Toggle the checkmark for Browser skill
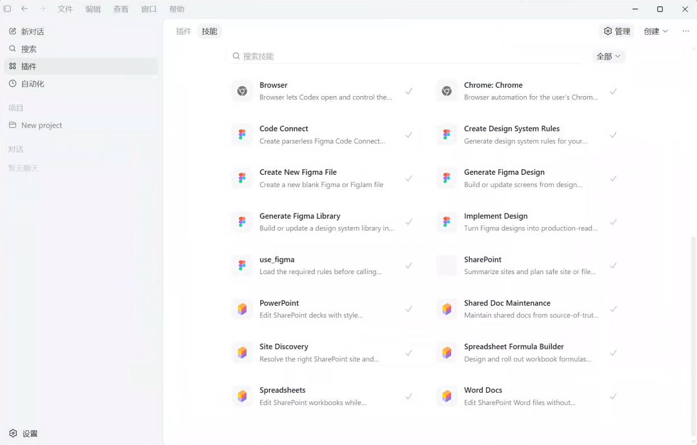 pos(409,91)
